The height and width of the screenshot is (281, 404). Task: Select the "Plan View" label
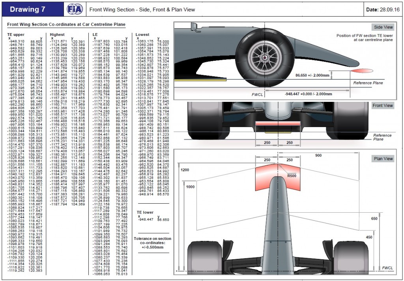click(x=383, y=159)
